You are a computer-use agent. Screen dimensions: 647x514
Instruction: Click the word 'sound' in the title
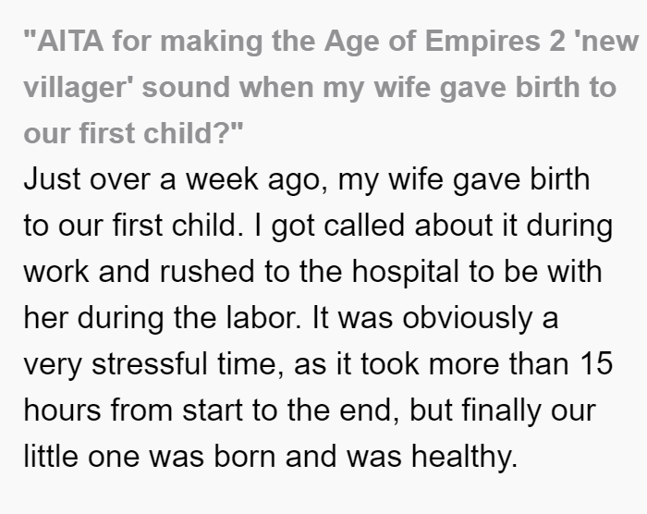click(x=186, y=88)
